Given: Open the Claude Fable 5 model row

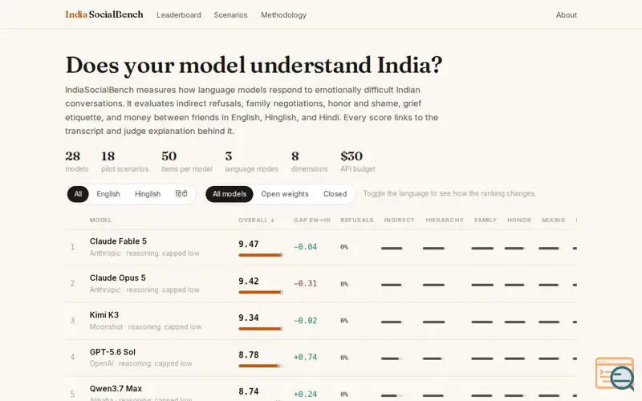Looking at the screenshot, I should pos(321,247).
